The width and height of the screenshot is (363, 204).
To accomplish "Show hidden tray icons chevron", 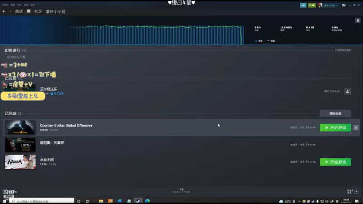I will tap(299, 201).
